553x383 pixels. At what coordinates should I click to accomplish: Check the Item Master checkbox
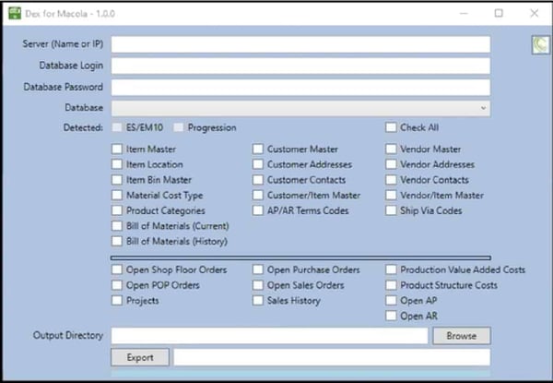[x=117, y=149]
